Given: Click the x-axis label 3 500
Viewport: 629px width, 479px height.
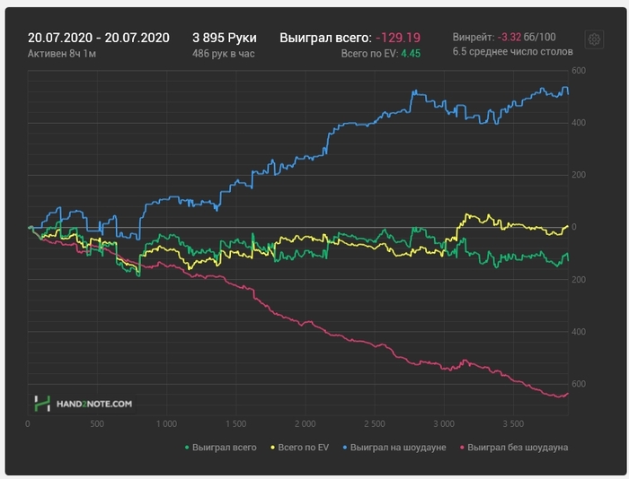Looking at the screenshot, I should (x=513, y=423).
